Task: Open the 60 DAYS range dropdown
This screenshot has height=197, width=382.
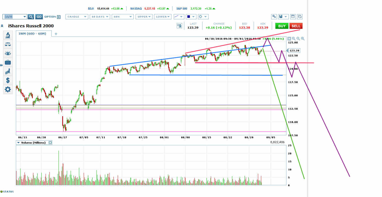Action: coord(100,17)
